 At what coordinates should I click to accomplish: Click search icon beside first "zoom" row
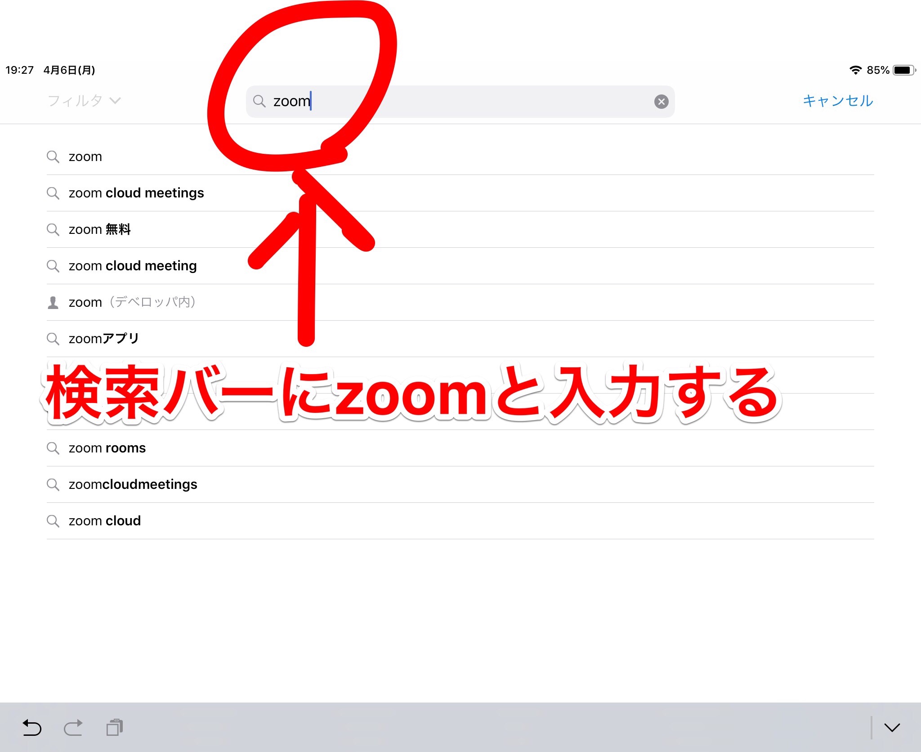tap(53, 157)
